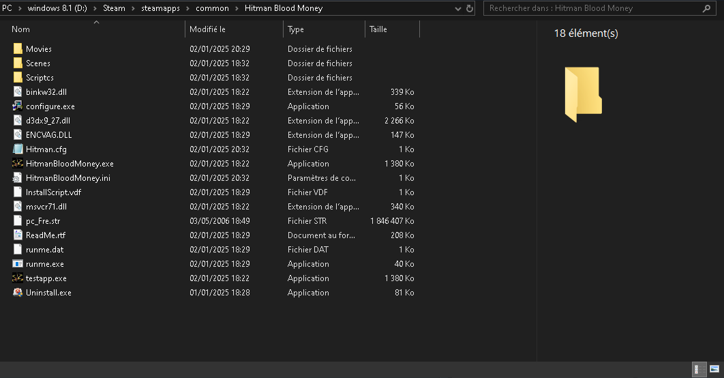The height and width of the screenshot is (378, 724).
Task: Expand the chevron after Steam breadcrumb
Action: point(133,8)
